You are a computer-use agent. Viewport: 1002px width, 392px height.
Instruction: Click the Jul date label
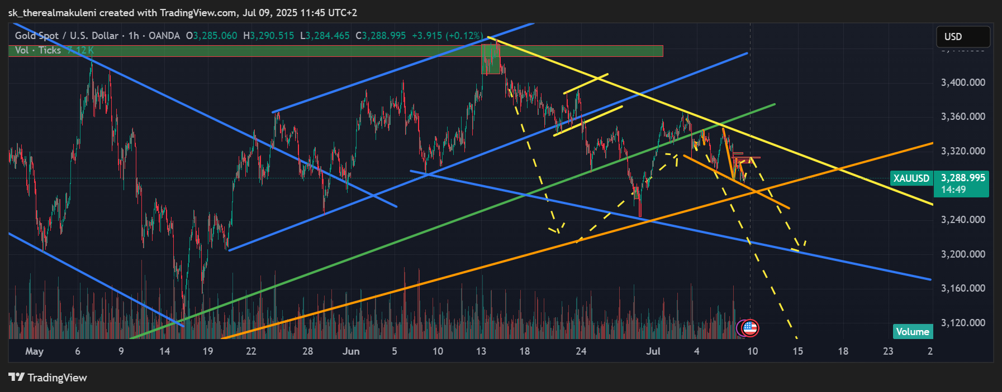point(653,351)
